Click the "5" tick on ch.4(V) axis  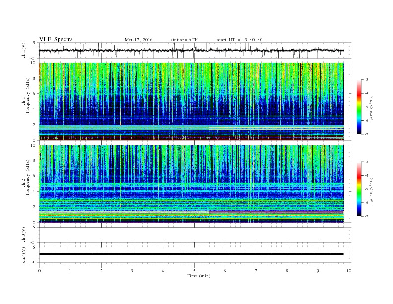(34, 247)
